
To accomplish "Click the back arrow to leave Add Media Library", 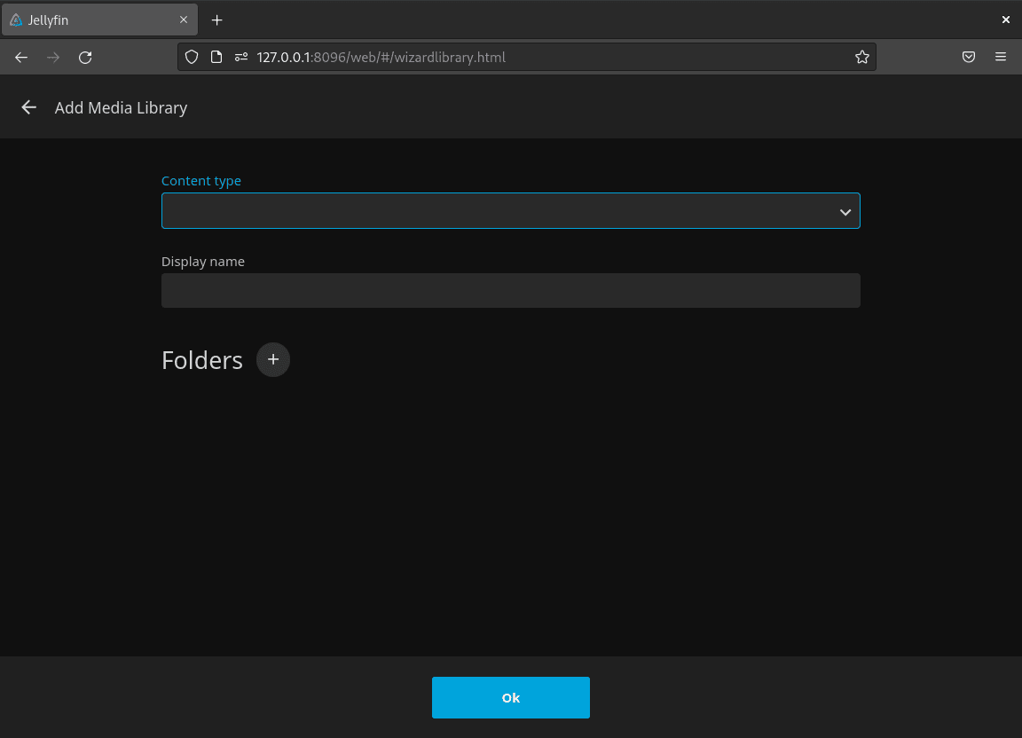I will 28,107.
